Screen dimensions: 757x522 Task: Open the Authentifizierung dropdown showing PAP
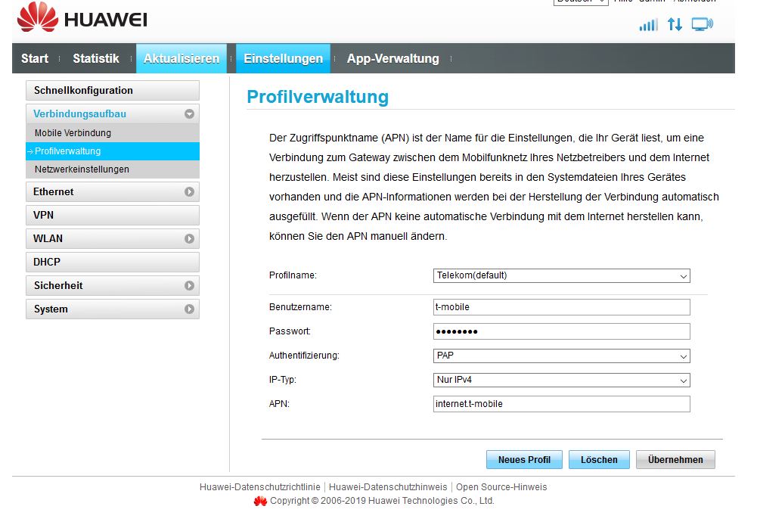point(561,356)
